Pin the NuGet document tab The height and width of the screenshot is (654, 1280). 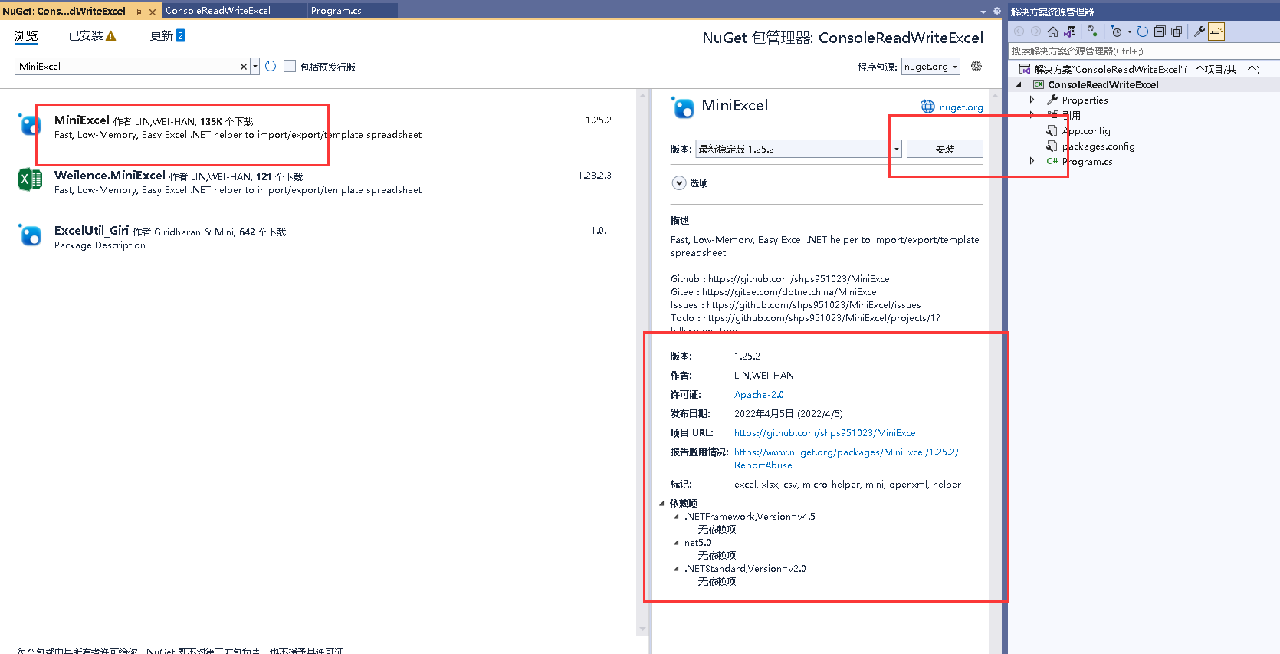[139, 12]
